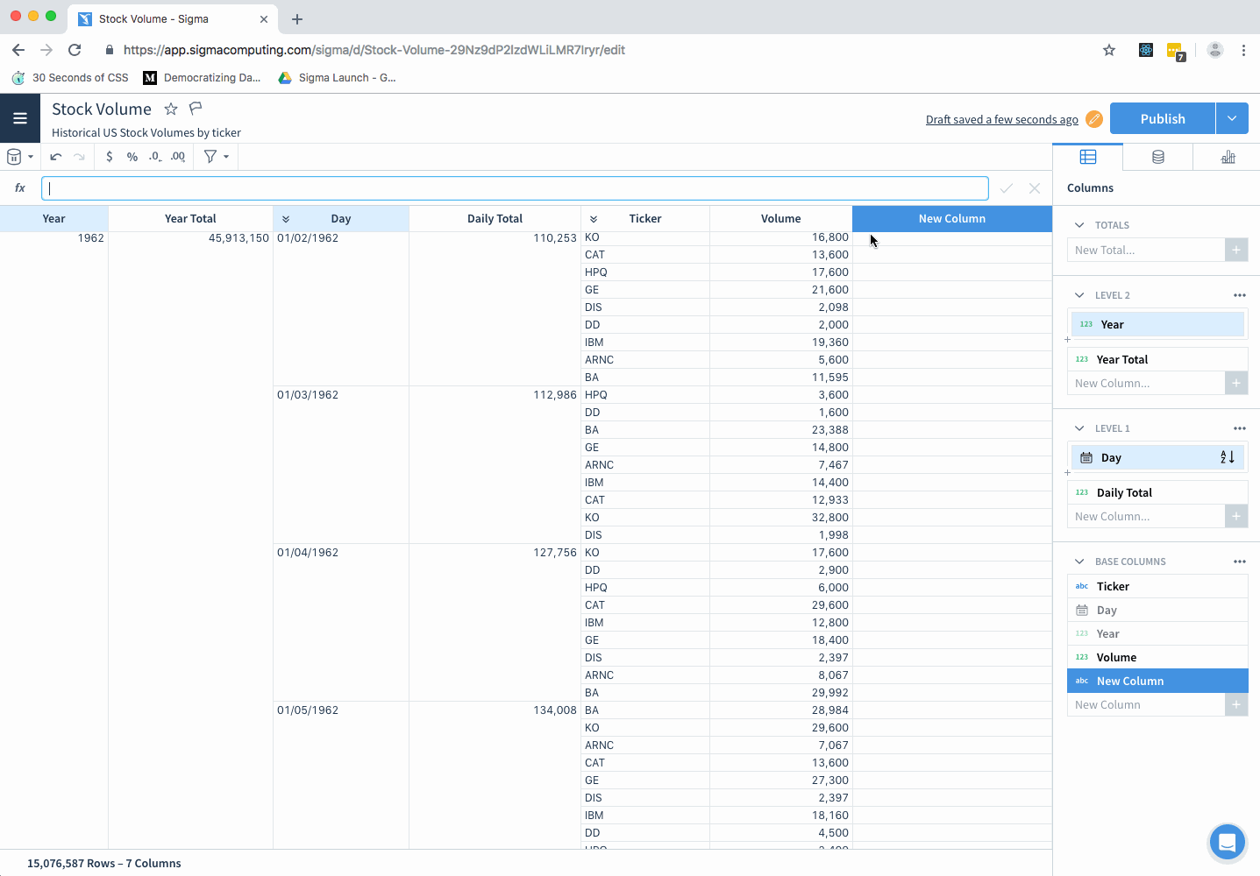
Task: Open the LEVEL 1 more options menu
Action: pos(1240,428)
